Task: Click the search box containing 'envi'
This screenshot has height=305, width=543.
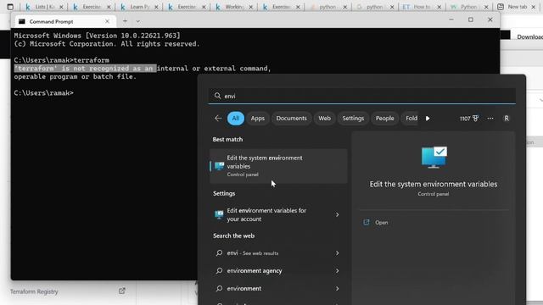Action: pyautogui.click(x=362, y=96)
